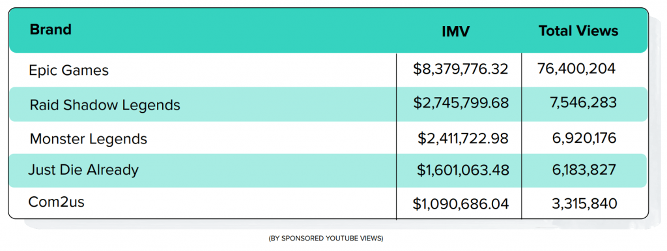The image size is (667, 251).
Task: Click the IMV column header
Action: click(x=455, y=31)
